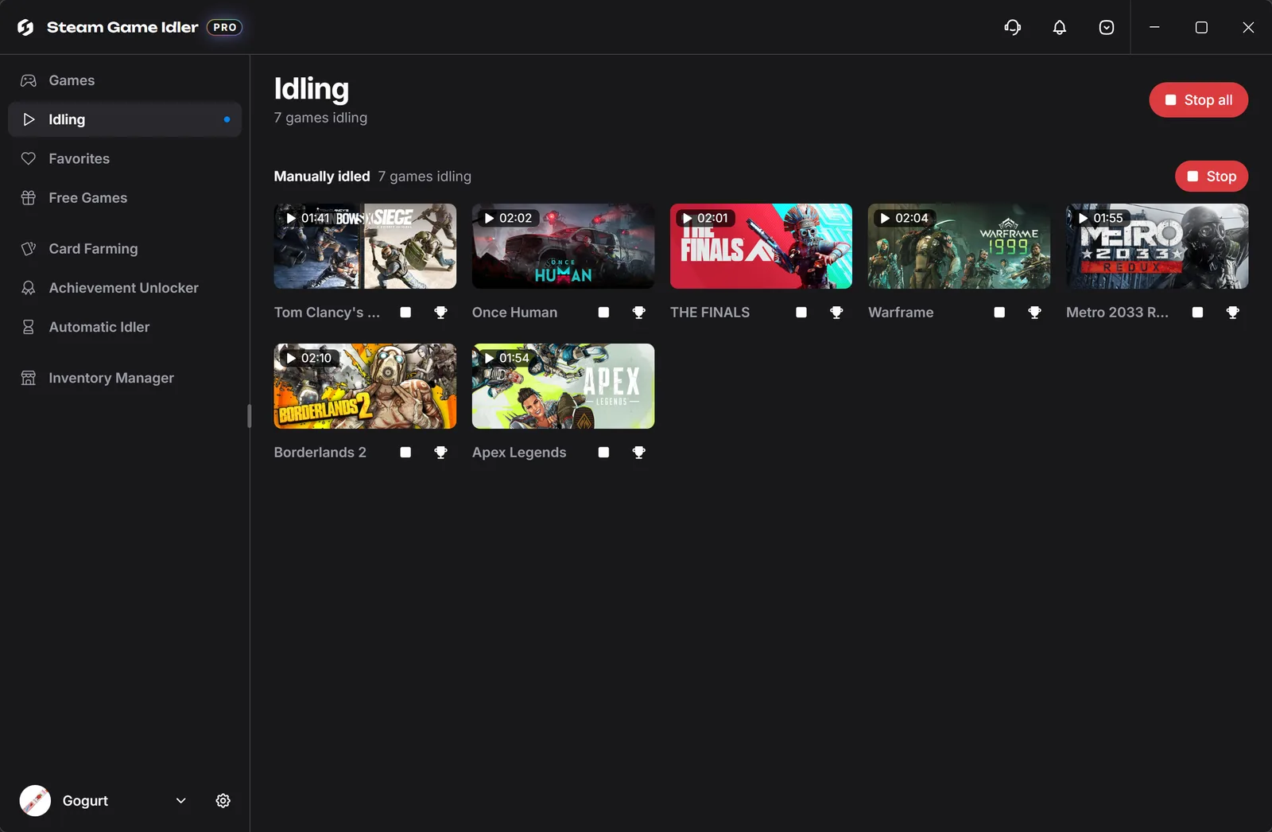
Task: Open Automatic Idler page
Action: pyautogui.click(x=125, y=327)
